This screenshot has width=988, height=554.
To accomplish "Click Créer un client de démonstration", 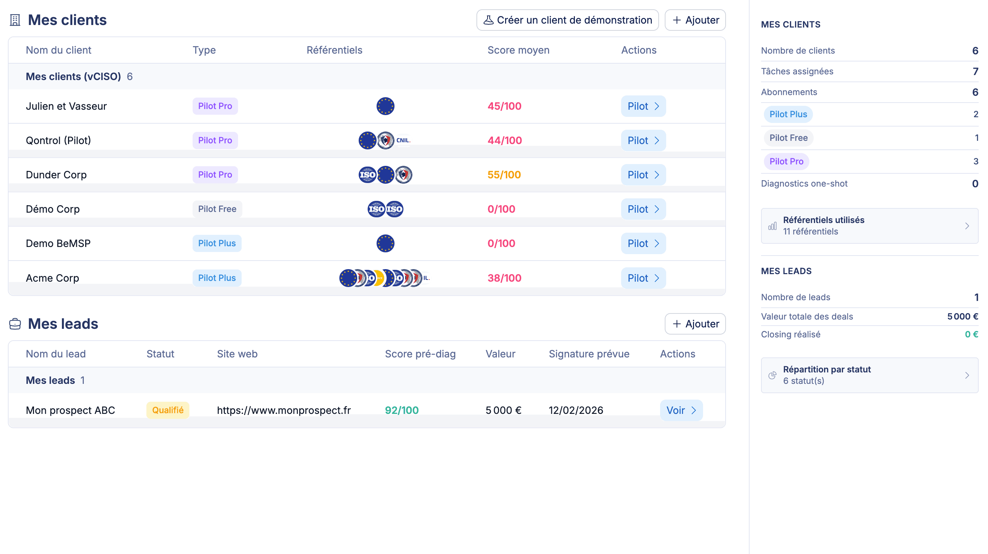I will pyautogui.click(x=567, y=20).
